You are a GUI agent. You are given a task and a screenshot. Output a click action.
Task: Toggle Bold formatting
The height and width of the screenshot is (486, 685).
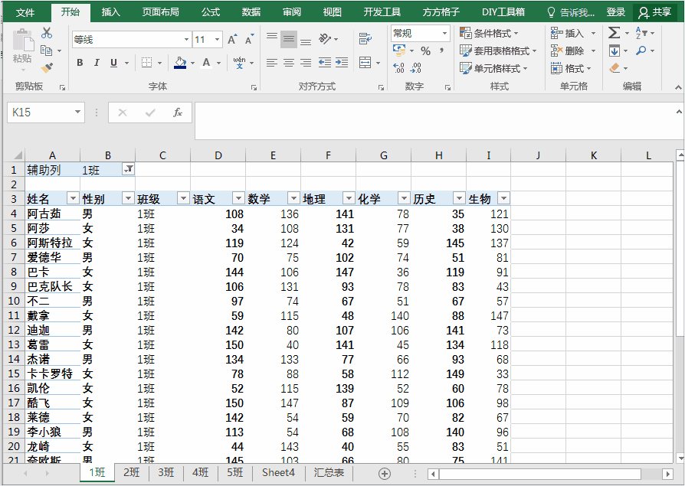[80, 63]
